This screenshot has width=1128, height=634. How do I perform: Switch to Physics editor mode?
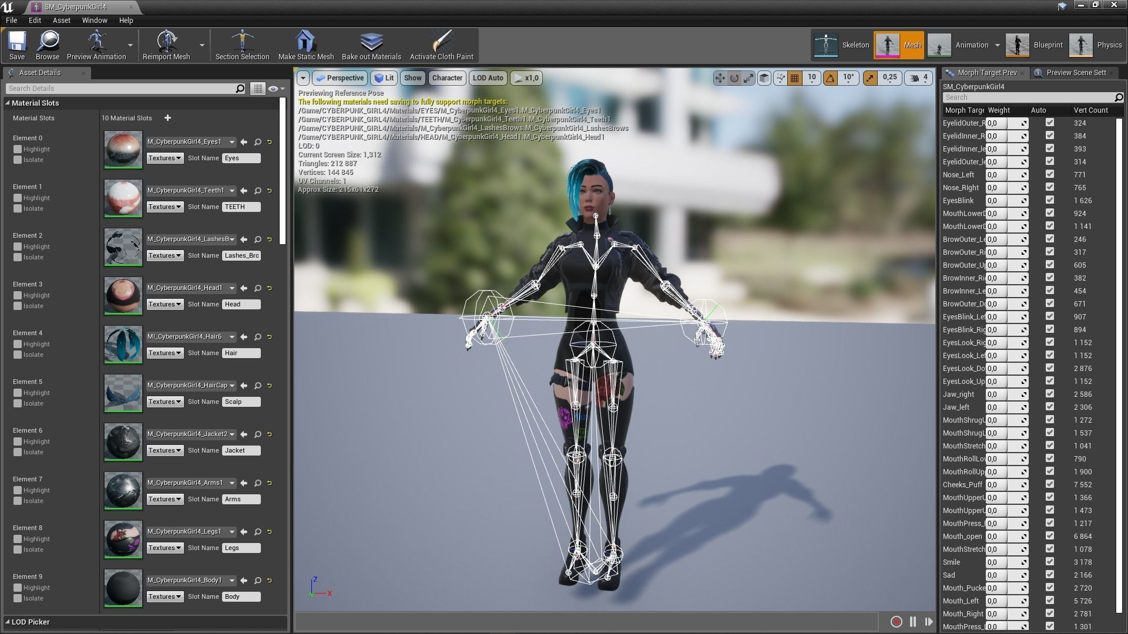[1096, 45]
